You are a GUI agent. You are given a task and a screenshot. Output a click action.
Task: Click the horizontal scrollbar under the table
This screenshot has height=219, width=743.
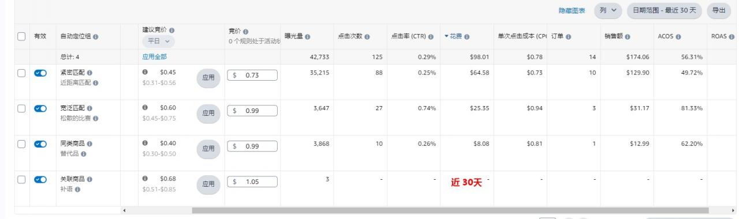point(450,211)
